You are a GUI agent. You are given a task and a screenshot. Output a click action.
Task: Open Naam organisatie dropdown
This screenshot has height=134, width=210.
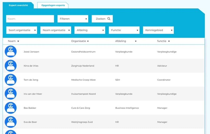tap(56, 30)
